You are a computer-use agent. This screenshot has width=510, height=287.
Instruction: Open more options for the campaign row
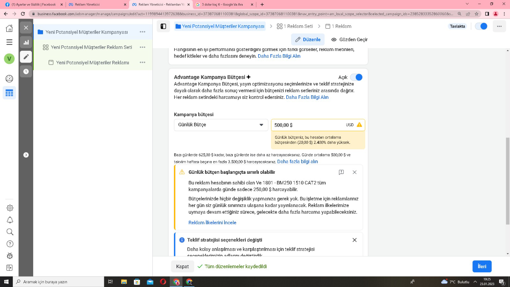point(142,32)
